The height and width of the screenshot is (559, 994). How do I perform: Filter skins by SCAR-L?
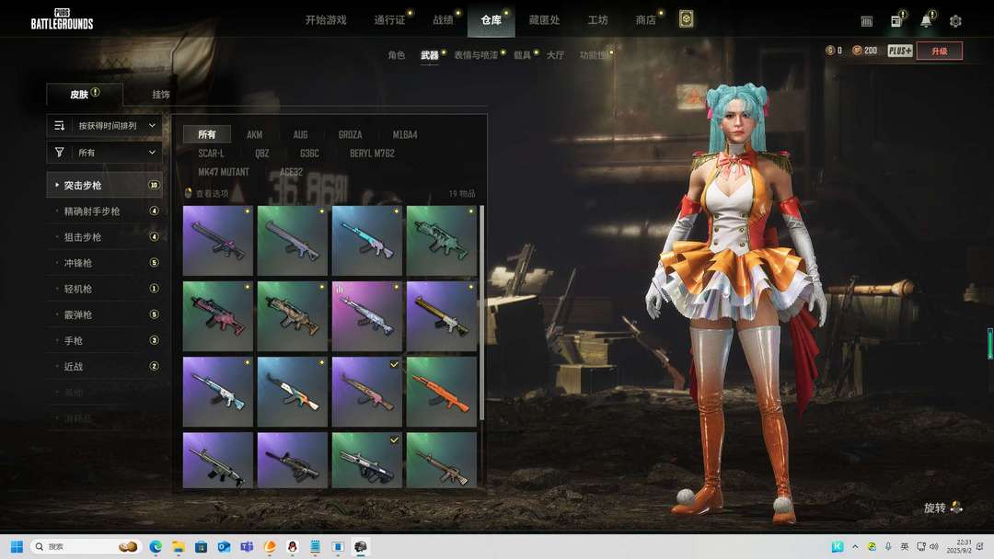tap(211, 154)
